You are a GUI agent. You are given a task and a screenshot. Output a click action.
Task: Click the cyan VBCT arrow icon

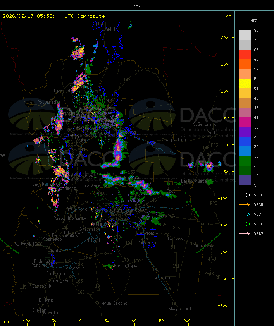click(x=245, y=214)
